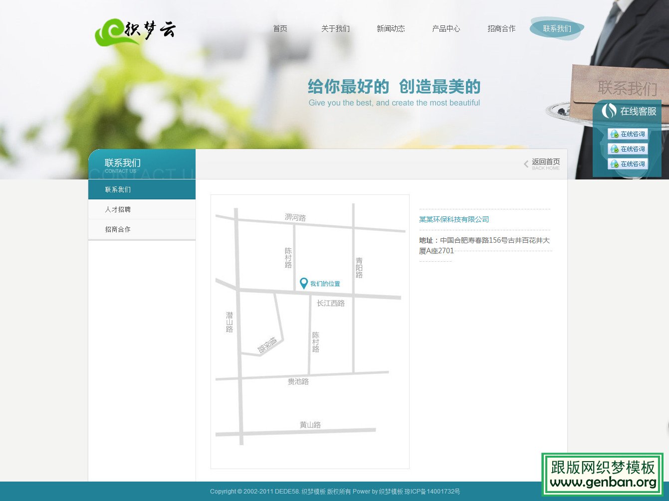Select 新闻动态 in the top navigation
This screenshot has width=669, height=501.
click(x=391, y=28)
